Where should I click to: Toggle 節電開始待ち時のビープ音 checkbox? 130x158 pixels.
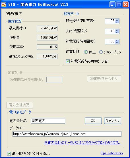pos(68,61)
